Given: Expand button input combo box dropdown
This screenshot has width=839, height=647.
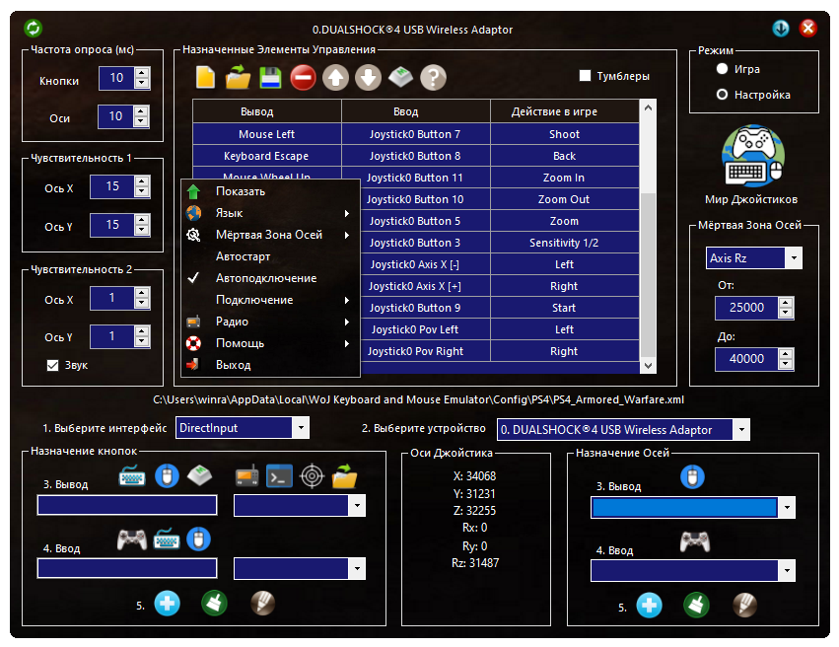Looking at the screenshot, I should pos(357,569).
